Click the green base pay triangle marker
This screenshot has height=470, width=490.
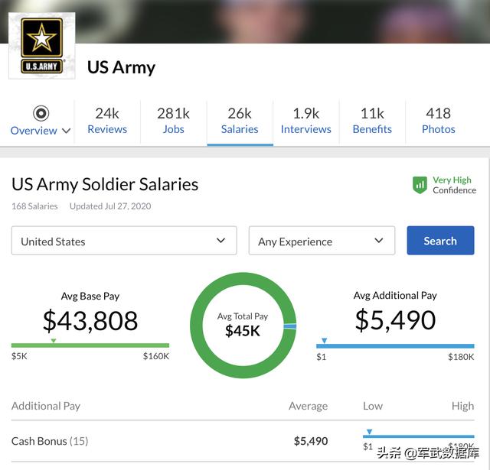tap(54, 341)
